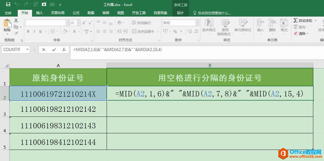Cut selection with the scissors icon
324x161 pixels.
coord(16,21)
